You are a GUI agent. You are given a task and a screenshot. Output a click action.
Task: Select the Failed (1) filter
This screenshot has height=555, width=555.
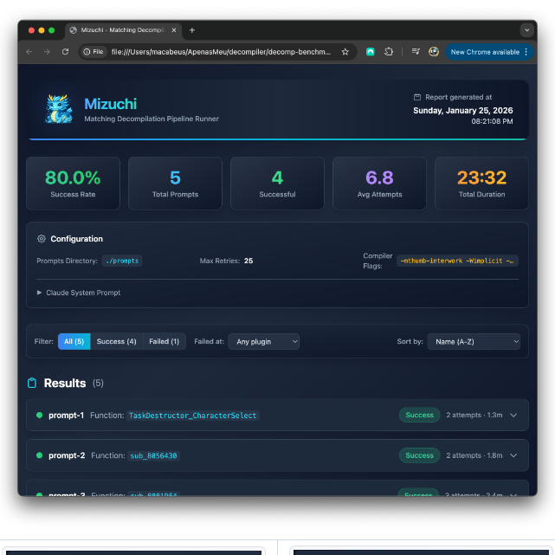point(165,341)
